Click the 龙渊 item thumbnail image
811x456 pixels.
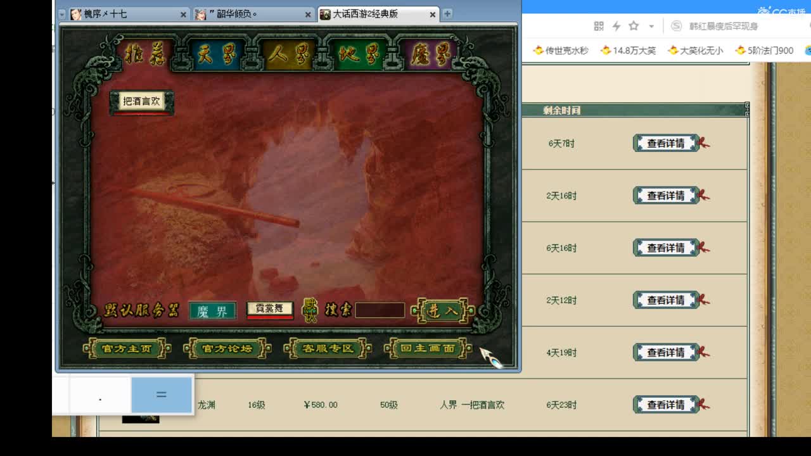[x=141, y=419]
